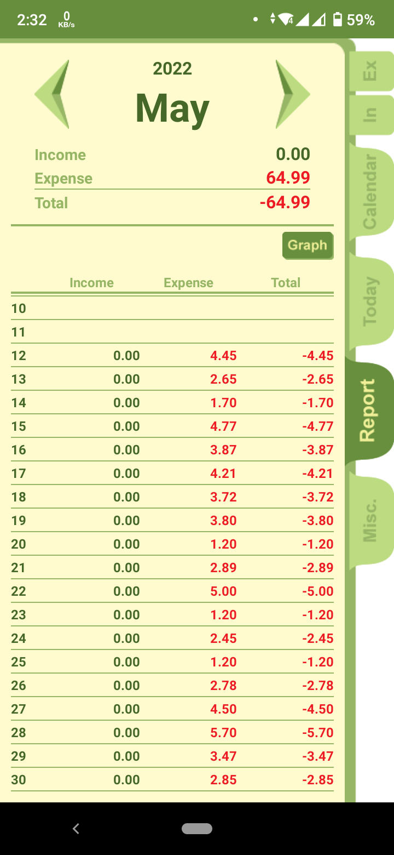Open the Misc. tab

tap(370, 521)
